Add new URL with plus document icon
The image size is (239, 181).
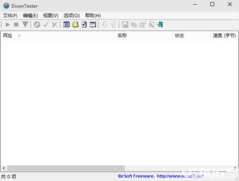(84, 24)
